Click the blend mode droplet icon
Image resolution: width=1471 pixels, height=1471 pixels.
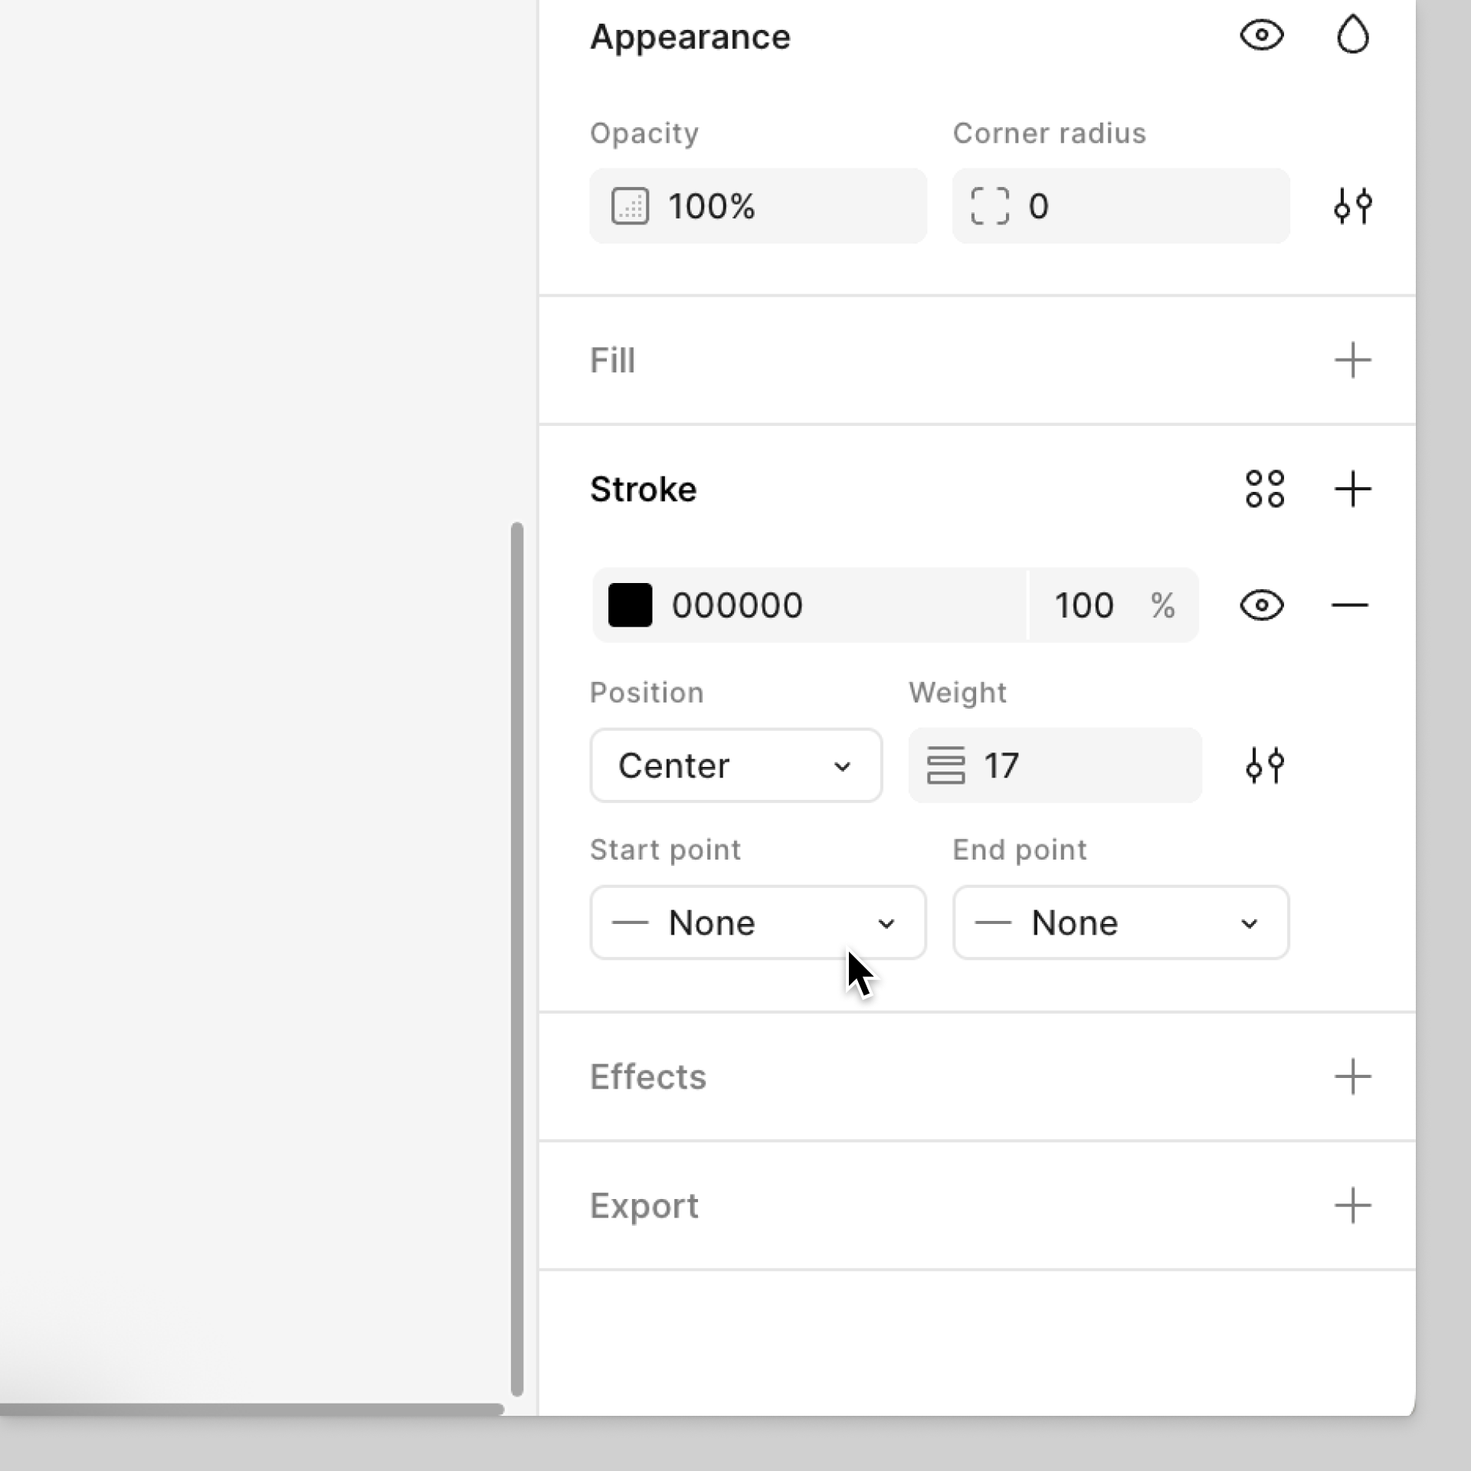1352,35
